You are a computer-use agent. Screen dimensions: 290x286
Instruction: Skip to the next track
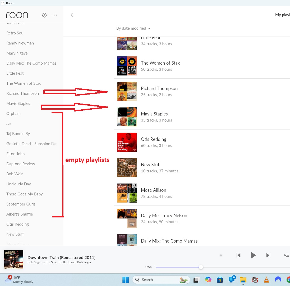(x=268, y=255)
